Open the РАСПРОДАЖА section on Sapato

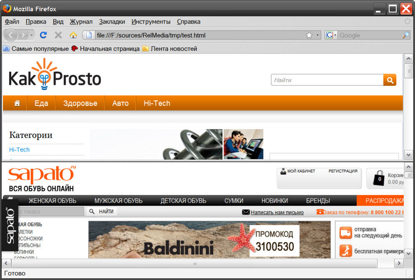(384, 201)
